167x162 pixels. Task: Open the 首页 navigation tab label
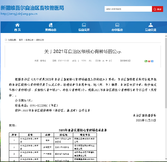17,30
